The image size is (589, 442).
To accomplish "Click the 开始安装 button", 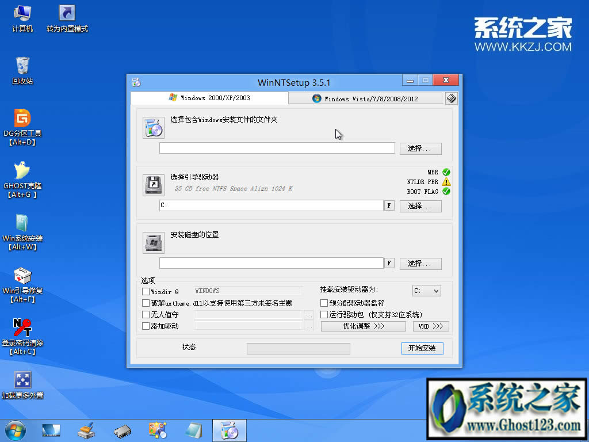I will pos(422,348).
